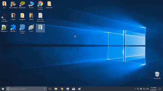163x91 pixels.
Task: Open the volume speaker tray icon
Action: (x=144, y=89)
